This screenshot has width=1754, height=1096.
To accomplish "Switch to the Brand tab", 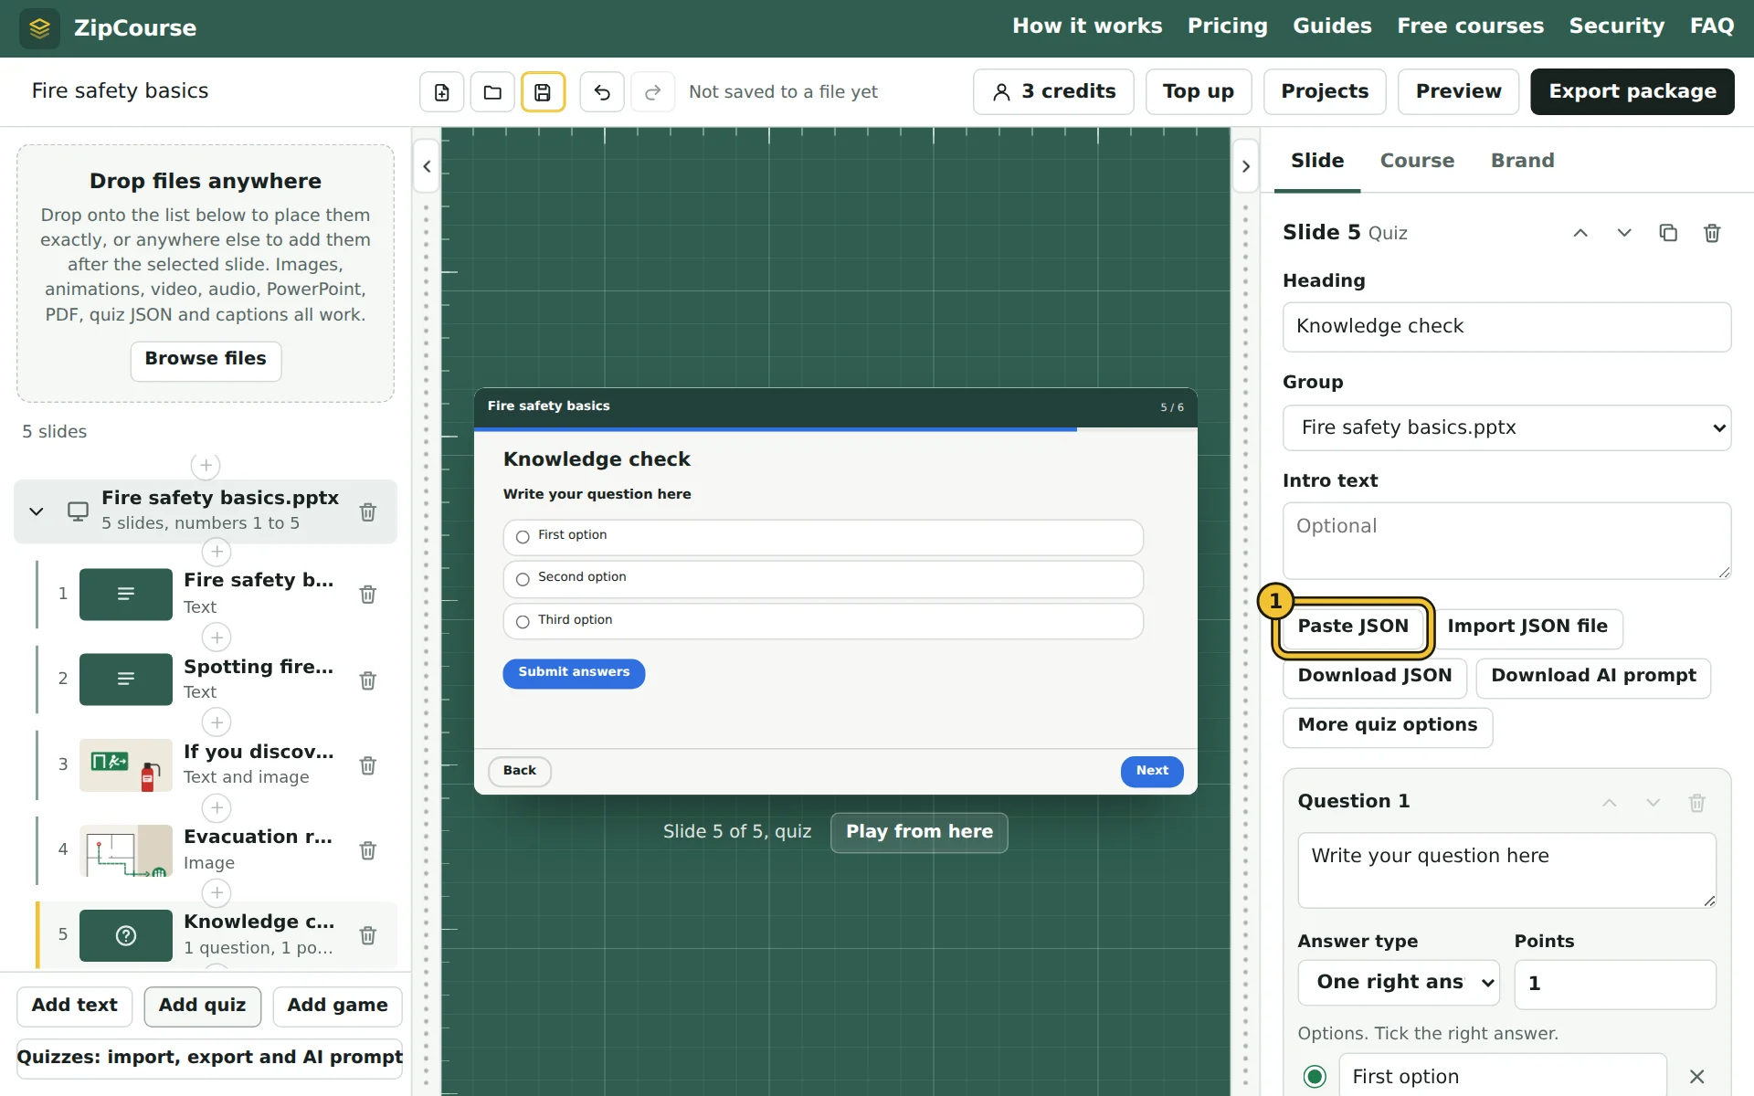I will [x=1522, y=161].
